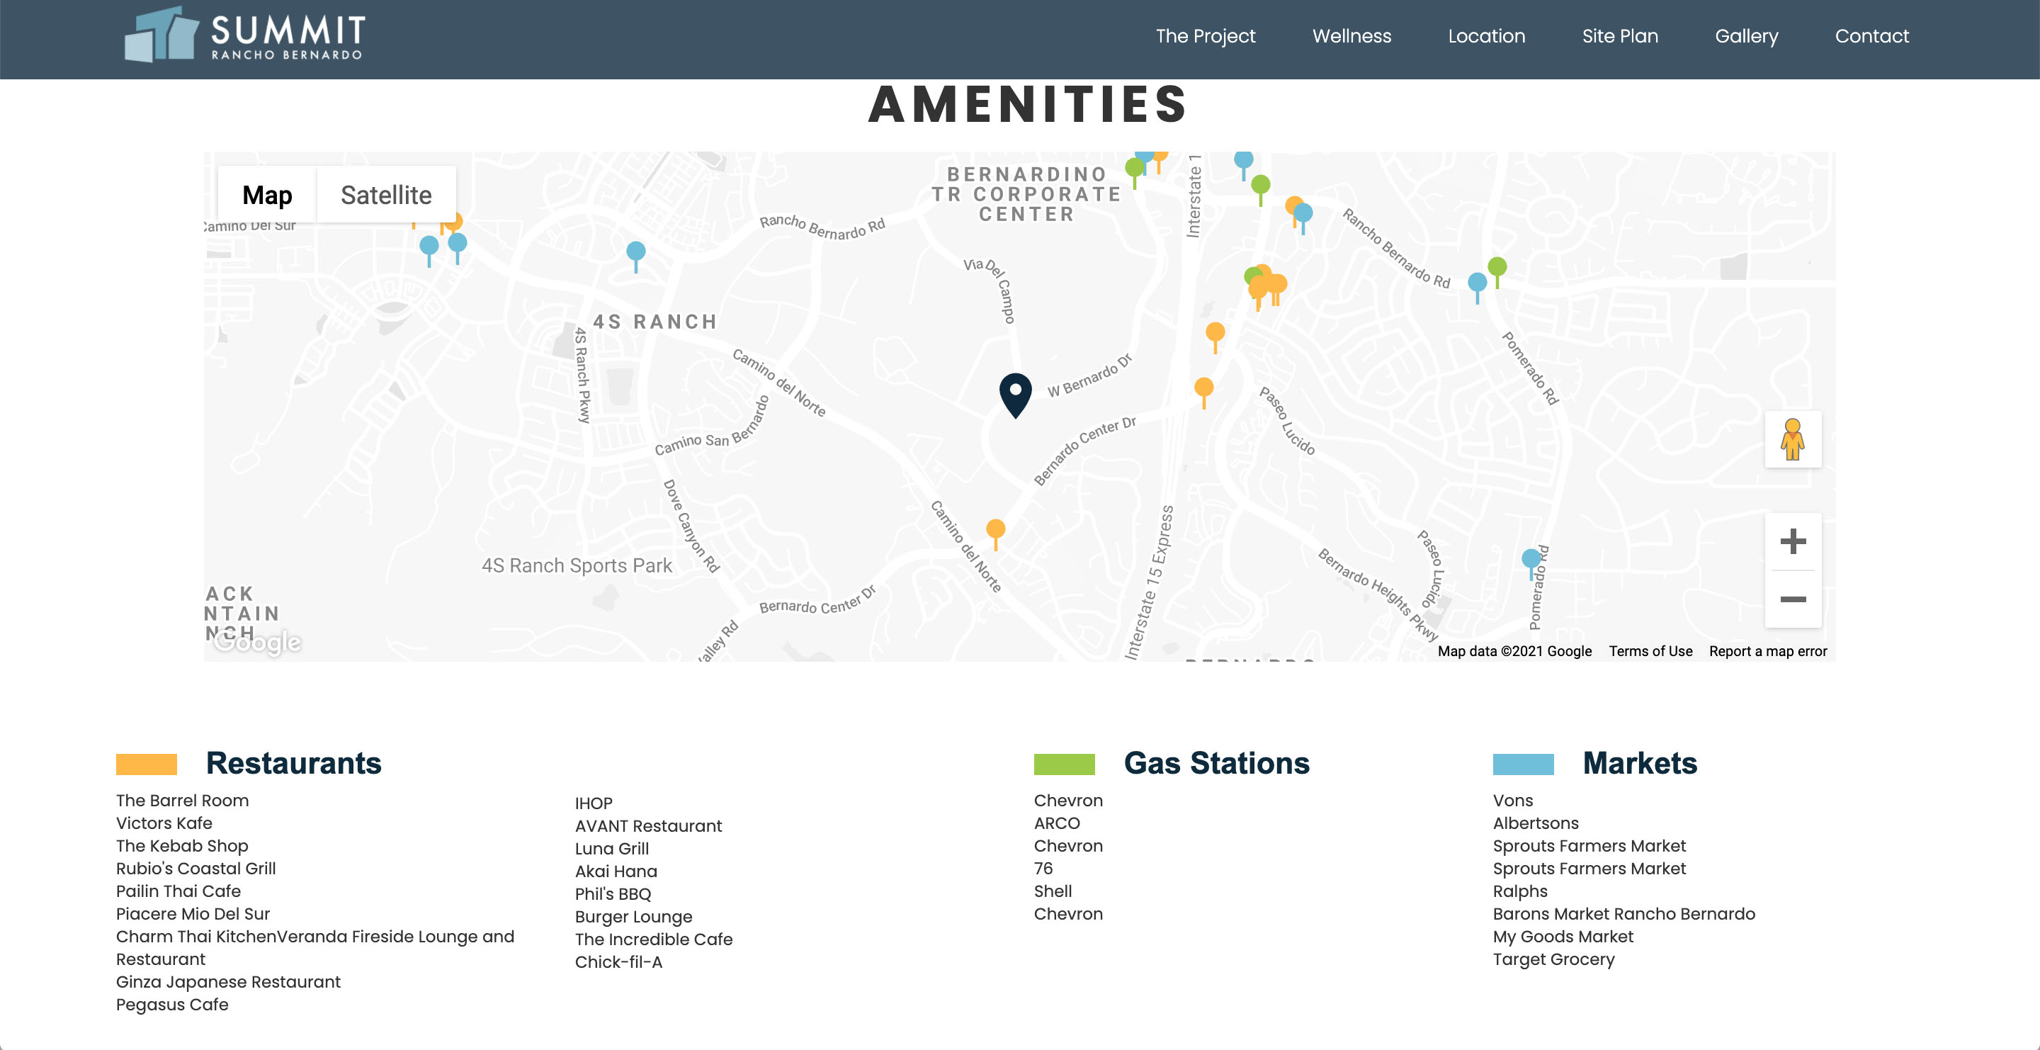This screenshot has width=2040, height=1050.
Task: Zoom in on the map
Action: point(1793,541)
